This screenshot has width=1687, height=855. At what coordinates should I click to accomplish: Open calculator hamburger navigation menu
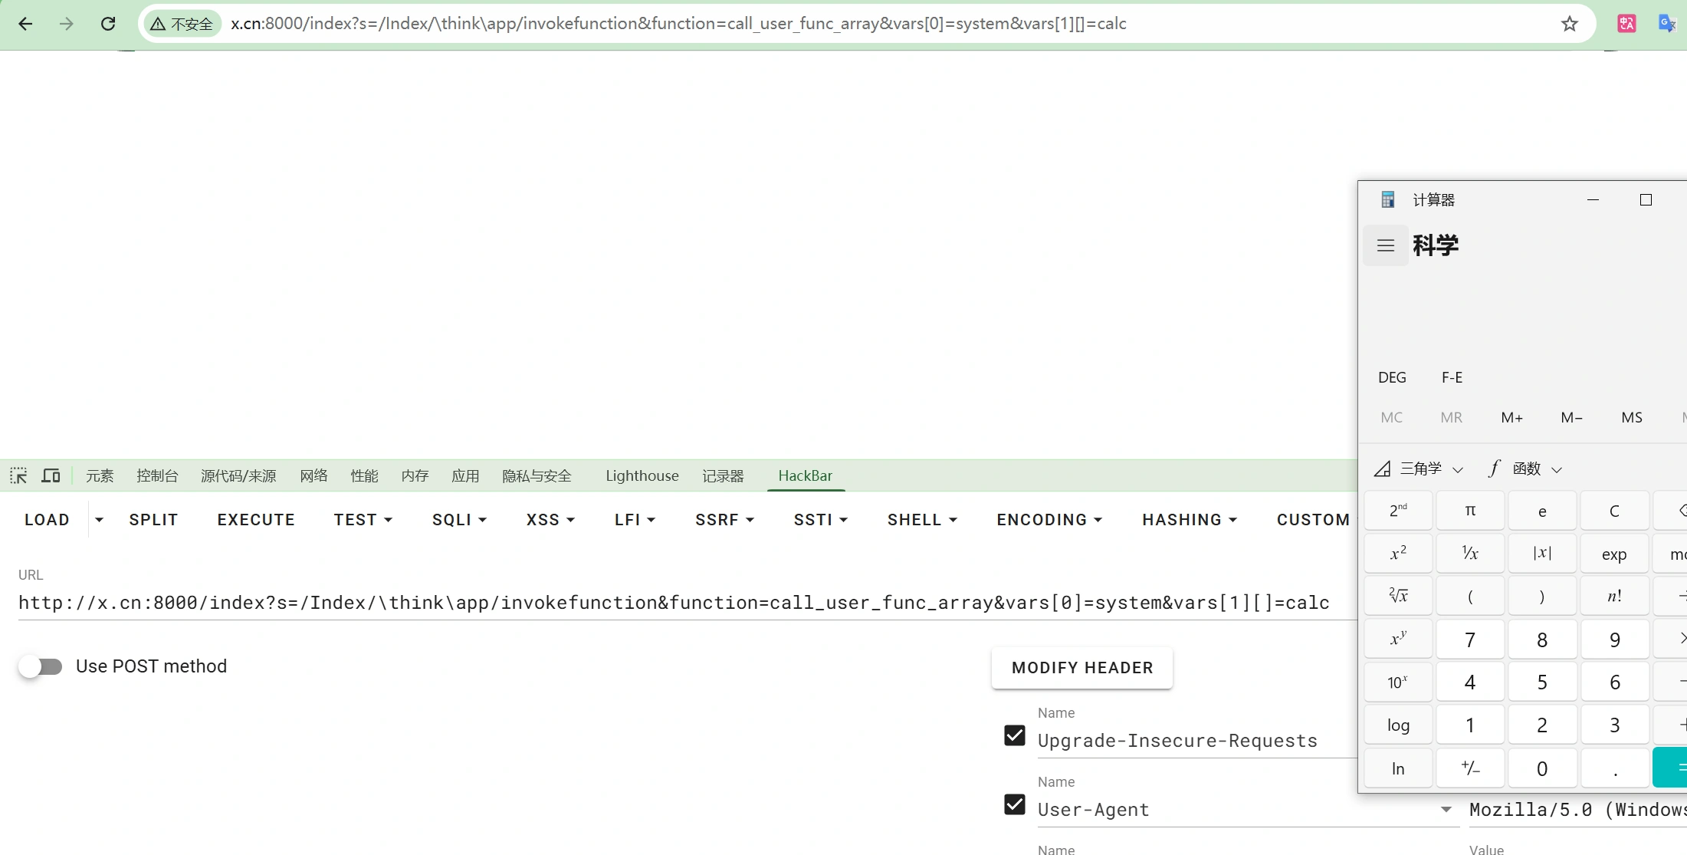(1385, 245)
